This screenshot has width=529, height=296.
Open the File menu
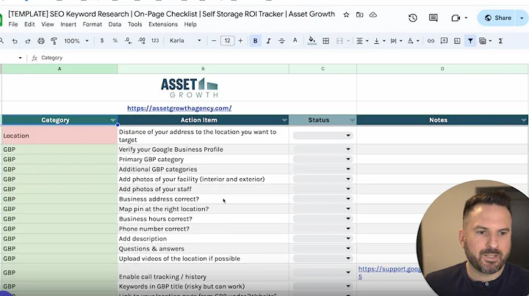13,24
